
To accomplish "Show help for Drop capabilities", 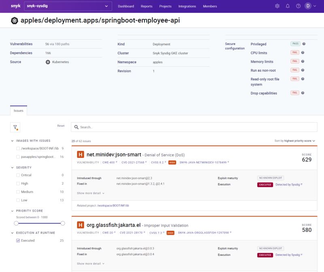I will pyautogui.click(x=303, y=93).
